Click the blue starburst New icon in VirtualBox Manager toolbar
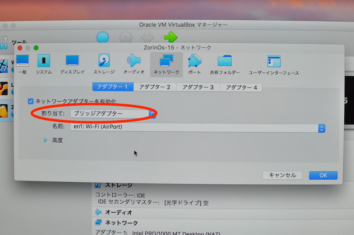This screenshot has width=354, height=235. click(102, 37)
